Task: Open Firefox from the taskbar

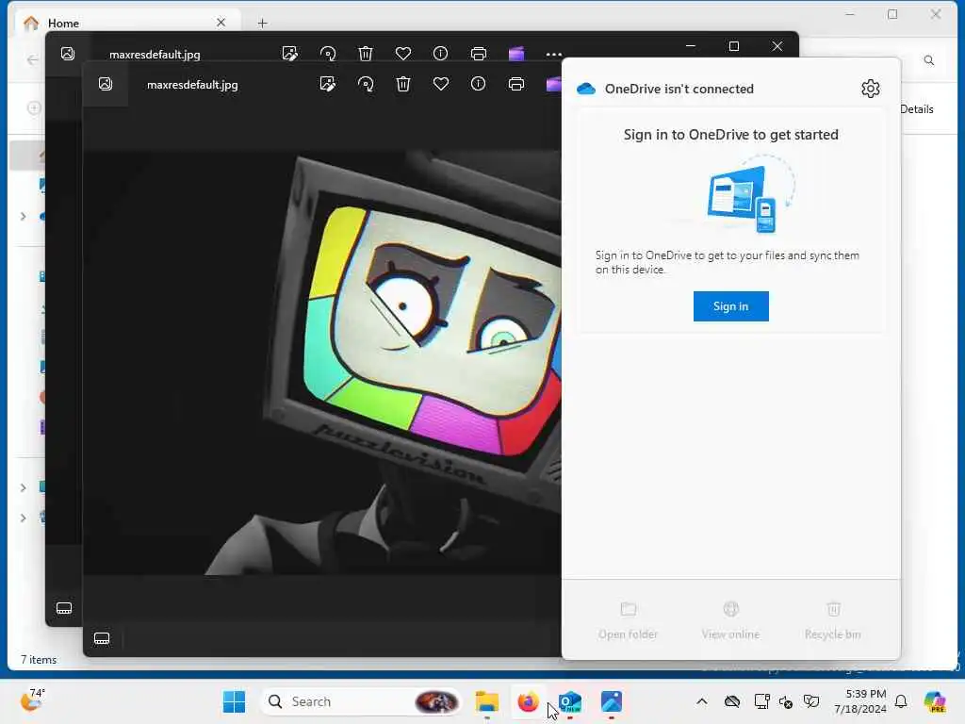Action: pos(528,701)
